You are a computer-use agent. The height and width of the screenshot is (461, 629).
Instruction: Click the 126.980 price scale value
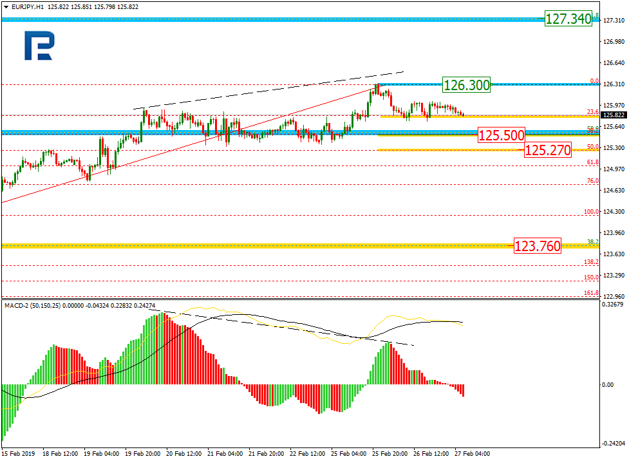coord(614,42)
